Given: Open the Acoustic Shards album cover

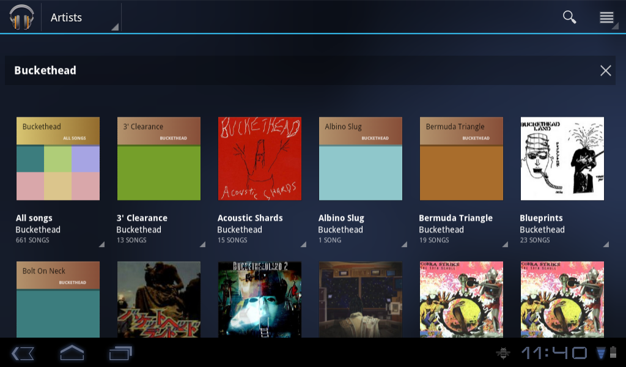Looking at the screenshot, I should (260, 158).
